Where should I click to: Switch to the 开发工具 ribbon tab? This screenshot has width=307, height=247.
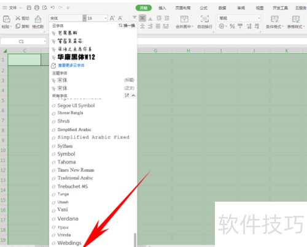point(280,8)
